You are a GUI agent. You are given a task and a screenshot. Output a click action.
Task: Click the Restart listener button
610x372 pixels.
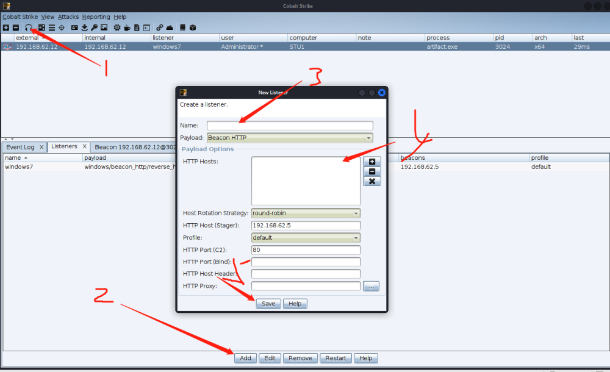point(335,358)
